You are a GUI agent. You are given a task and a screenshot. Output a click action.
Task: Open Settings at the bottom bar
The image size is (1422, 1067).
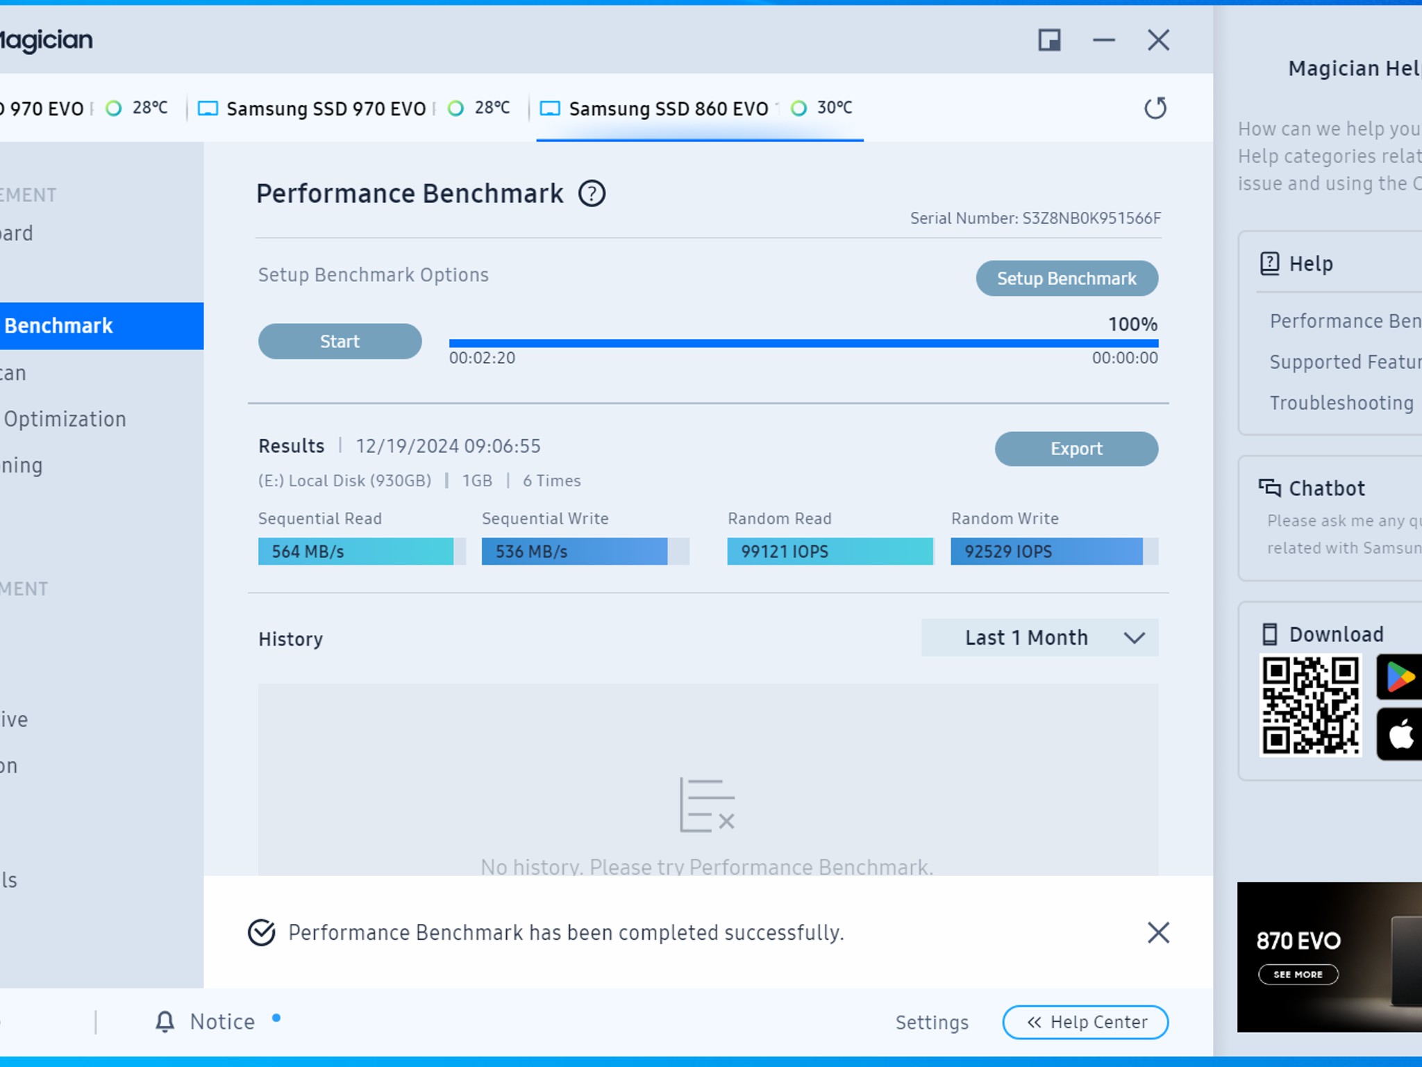932,1023
